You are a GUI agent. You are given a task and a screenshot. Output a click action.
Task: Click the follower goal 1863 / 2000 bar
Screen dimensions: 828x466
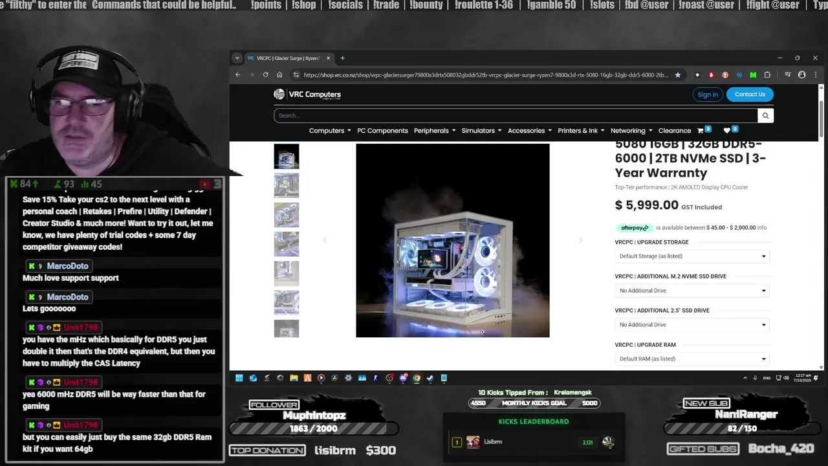click(313, 428)
